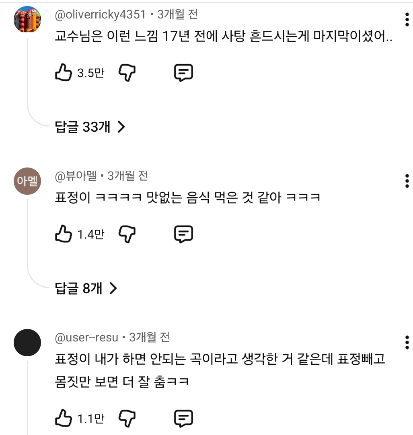413x435 pixels.
Task: Dislike the @oliverricky4351 comment
Action: (x=127, y=73)
